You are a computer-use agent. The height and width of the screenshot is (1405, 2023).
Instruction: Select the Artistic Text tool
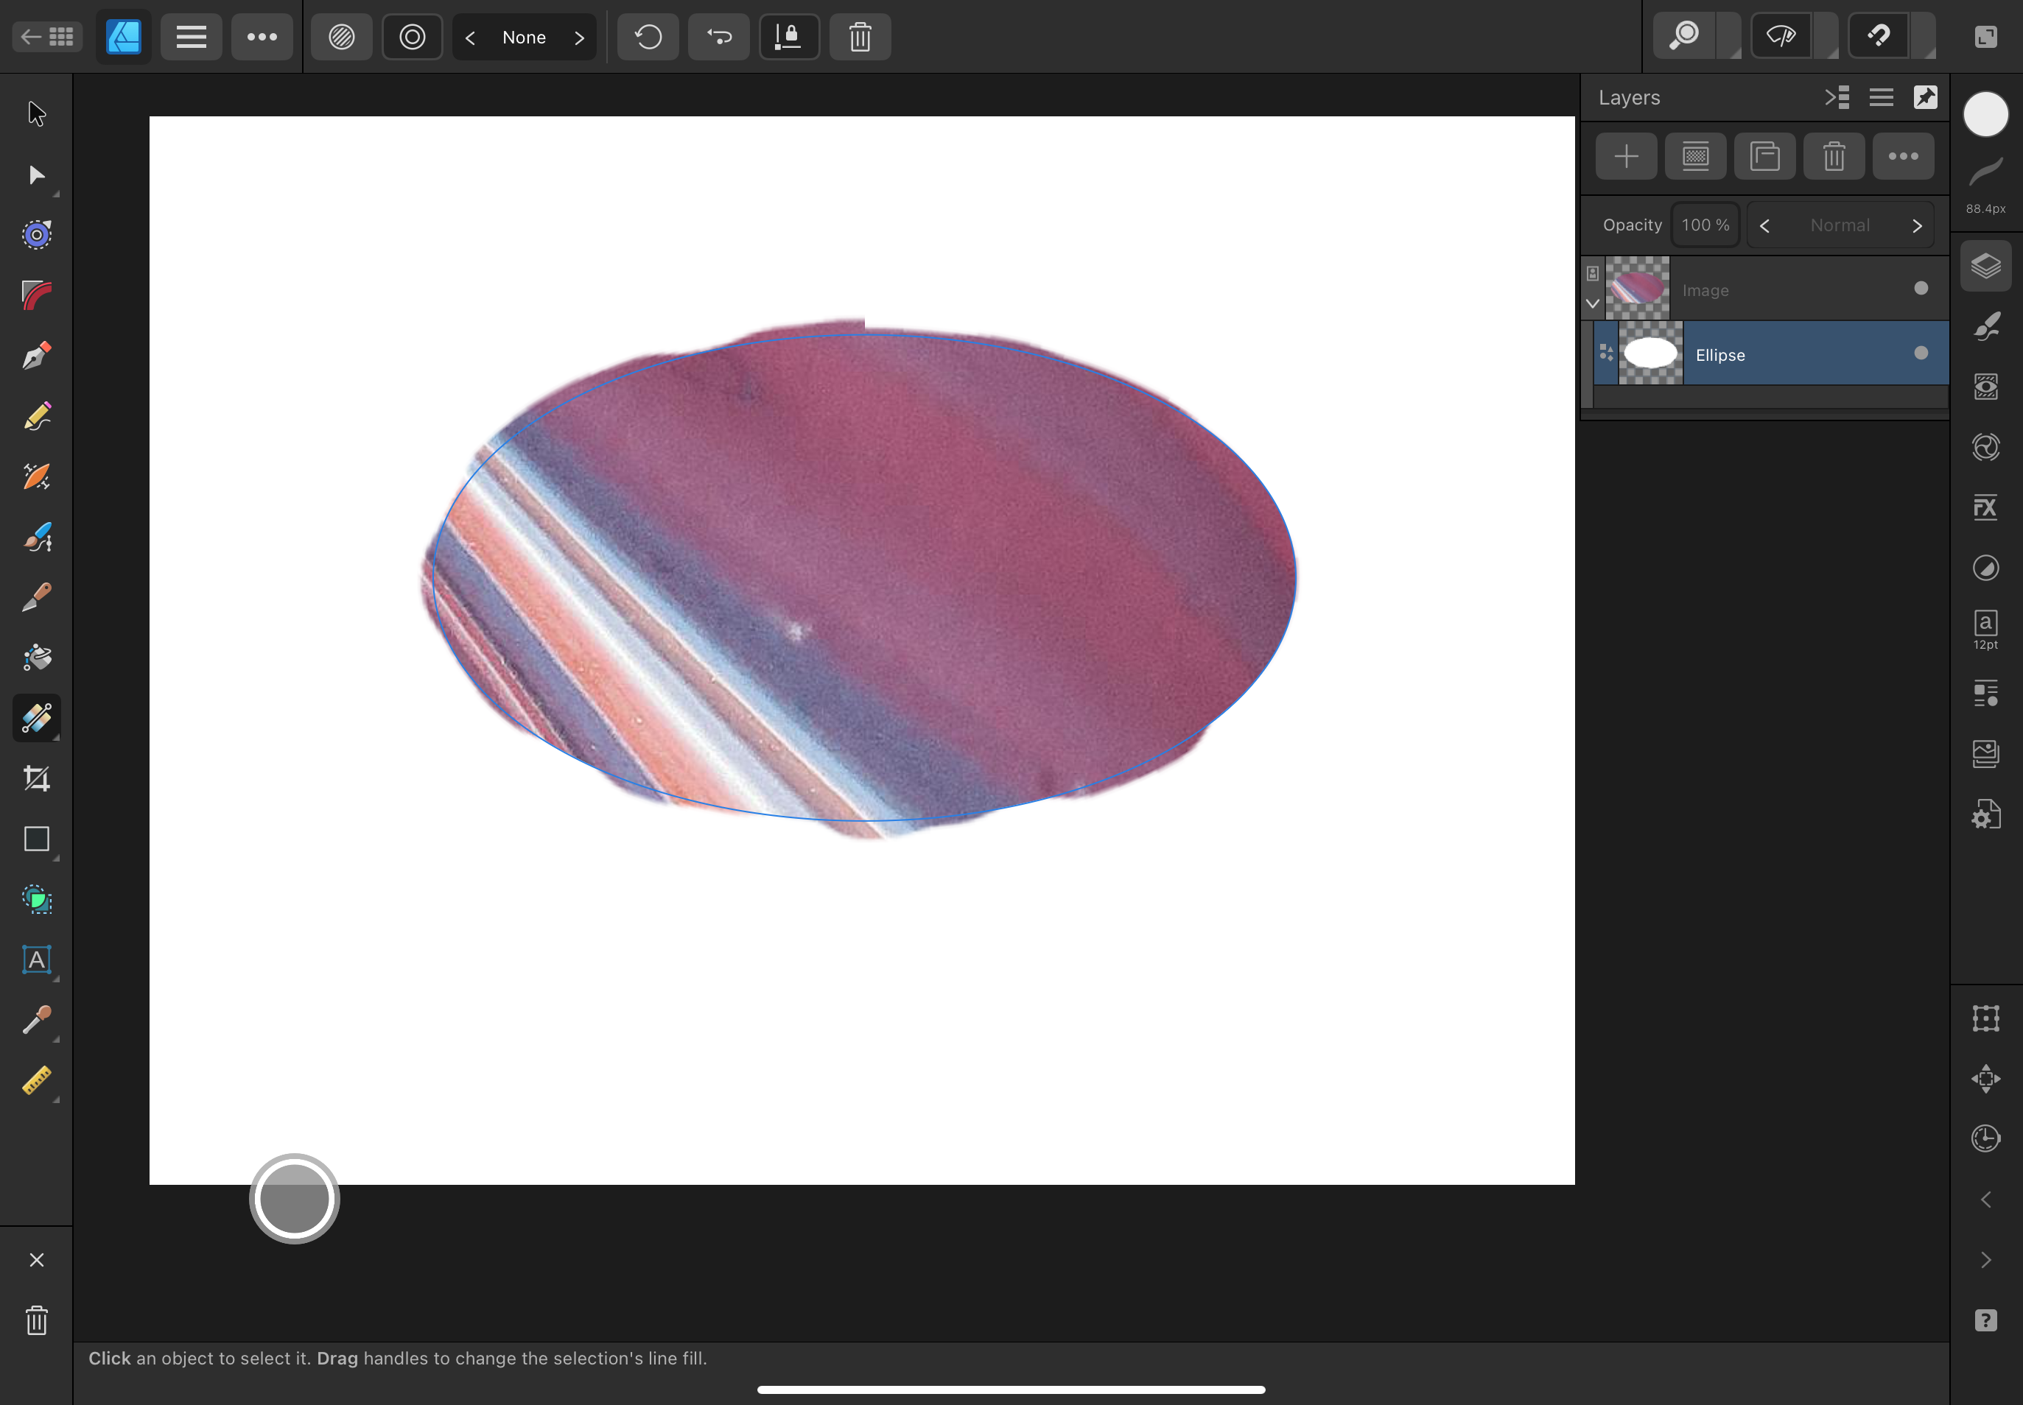36,959
